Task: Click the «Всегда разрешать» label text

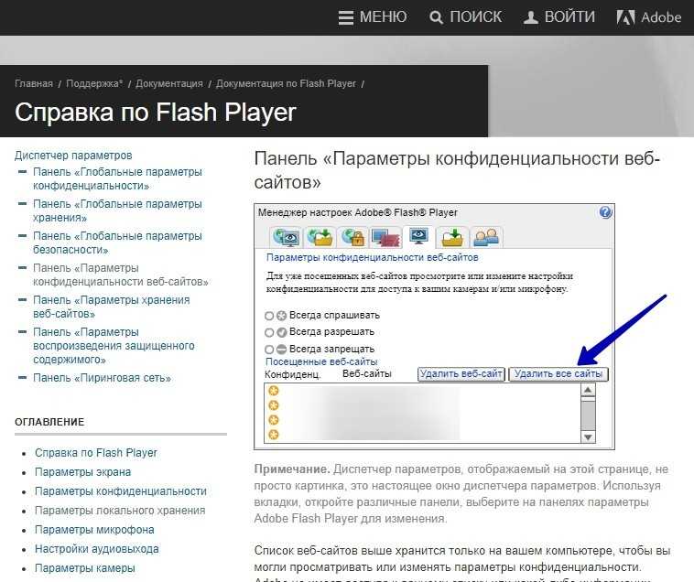Action: pos(331,331)
